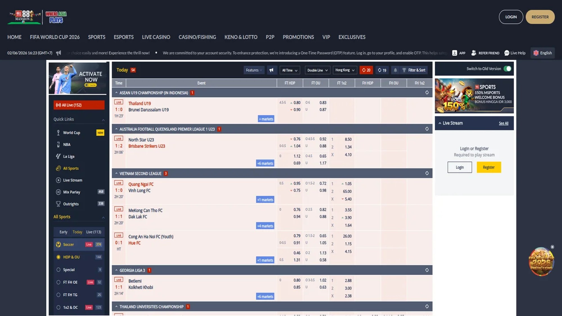Refresh the Georgia Liga 3 section
Image resolution: width=562 pixels, height=316 pixels.
(427, 270)
